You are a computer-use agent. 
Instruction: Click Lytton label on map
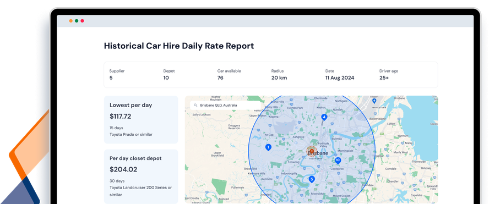[x=390, y=124]
